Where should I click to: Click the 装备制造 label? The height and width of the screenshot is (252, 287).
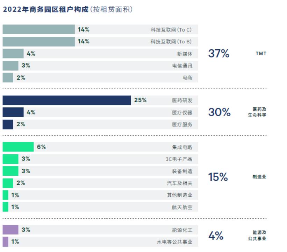[182, 171]
